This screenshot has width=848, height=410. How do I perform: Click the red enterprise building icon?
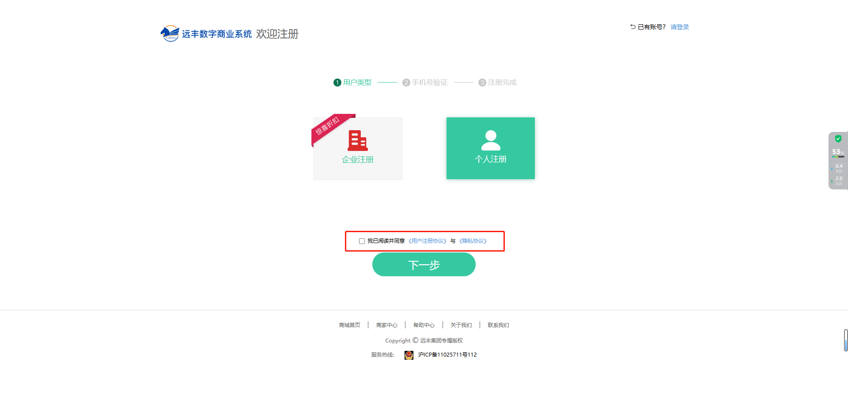click(358, 140)
